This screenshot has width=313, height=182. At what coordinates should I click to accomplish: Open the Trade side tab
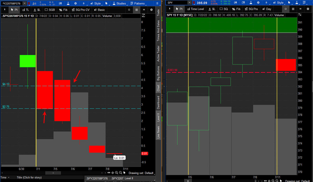pos(158,13)
